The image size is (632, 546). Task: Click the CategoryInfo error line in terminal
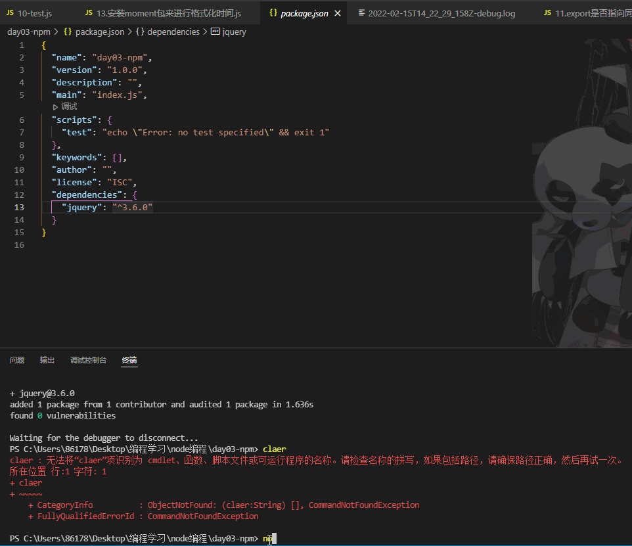[x=224, y=505]
